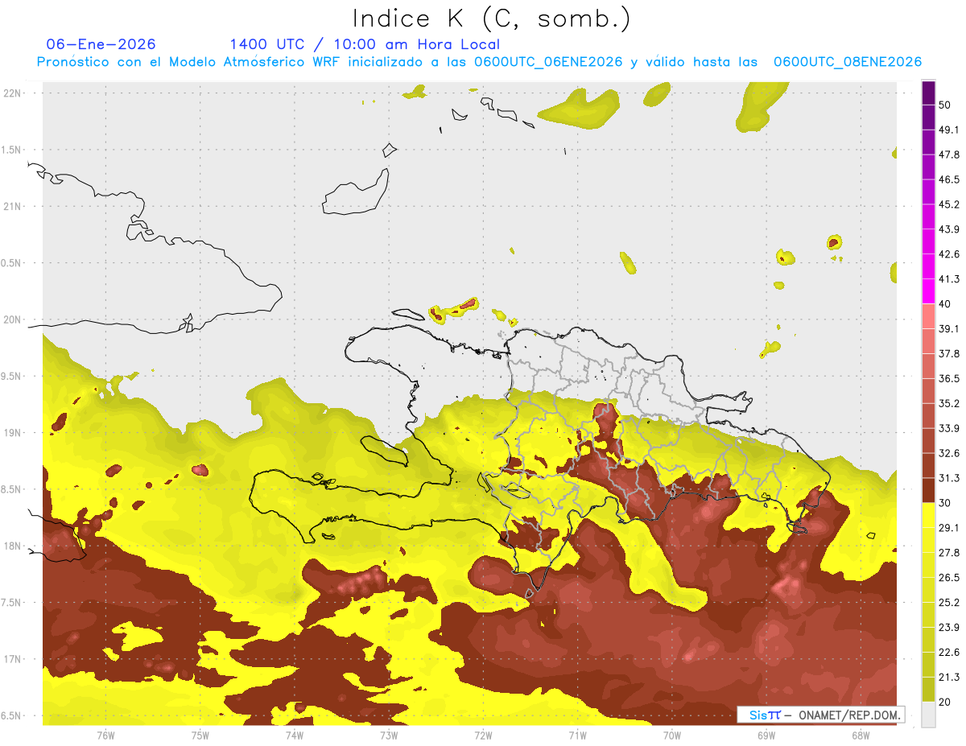Click the '30' color scale value
Image resolution: width=966 pixels, height=746 pixels.
point(946,503)
